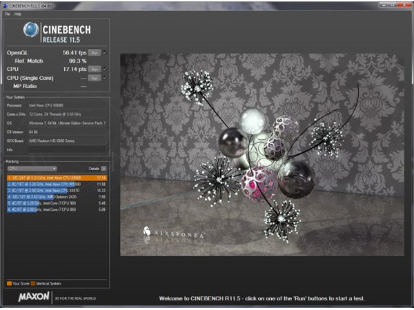
Task: Select the Xeon X5680 ranking entry
Action: point(57,178)
